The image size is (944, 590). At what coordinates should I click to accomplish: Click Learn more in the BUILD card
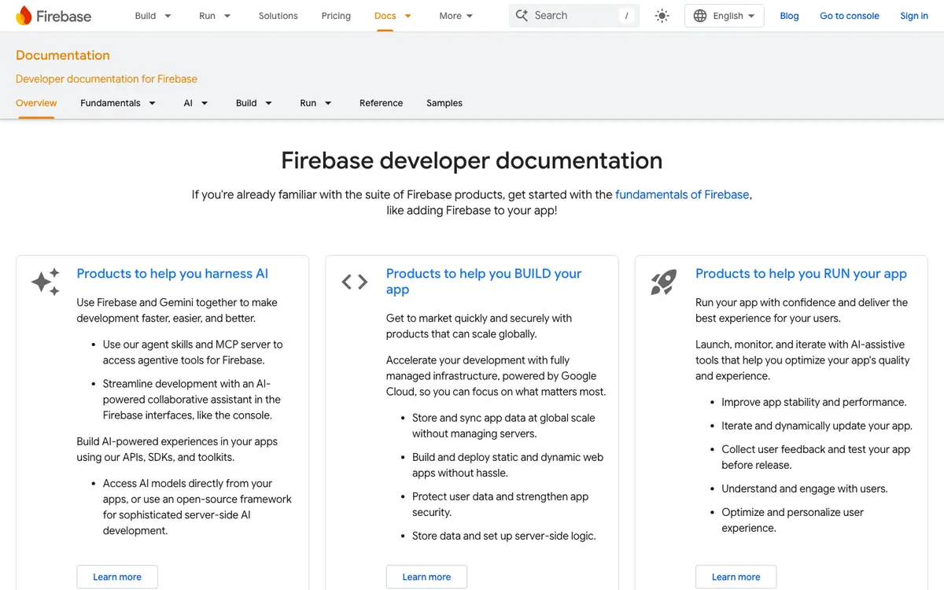tap(426, 577)
